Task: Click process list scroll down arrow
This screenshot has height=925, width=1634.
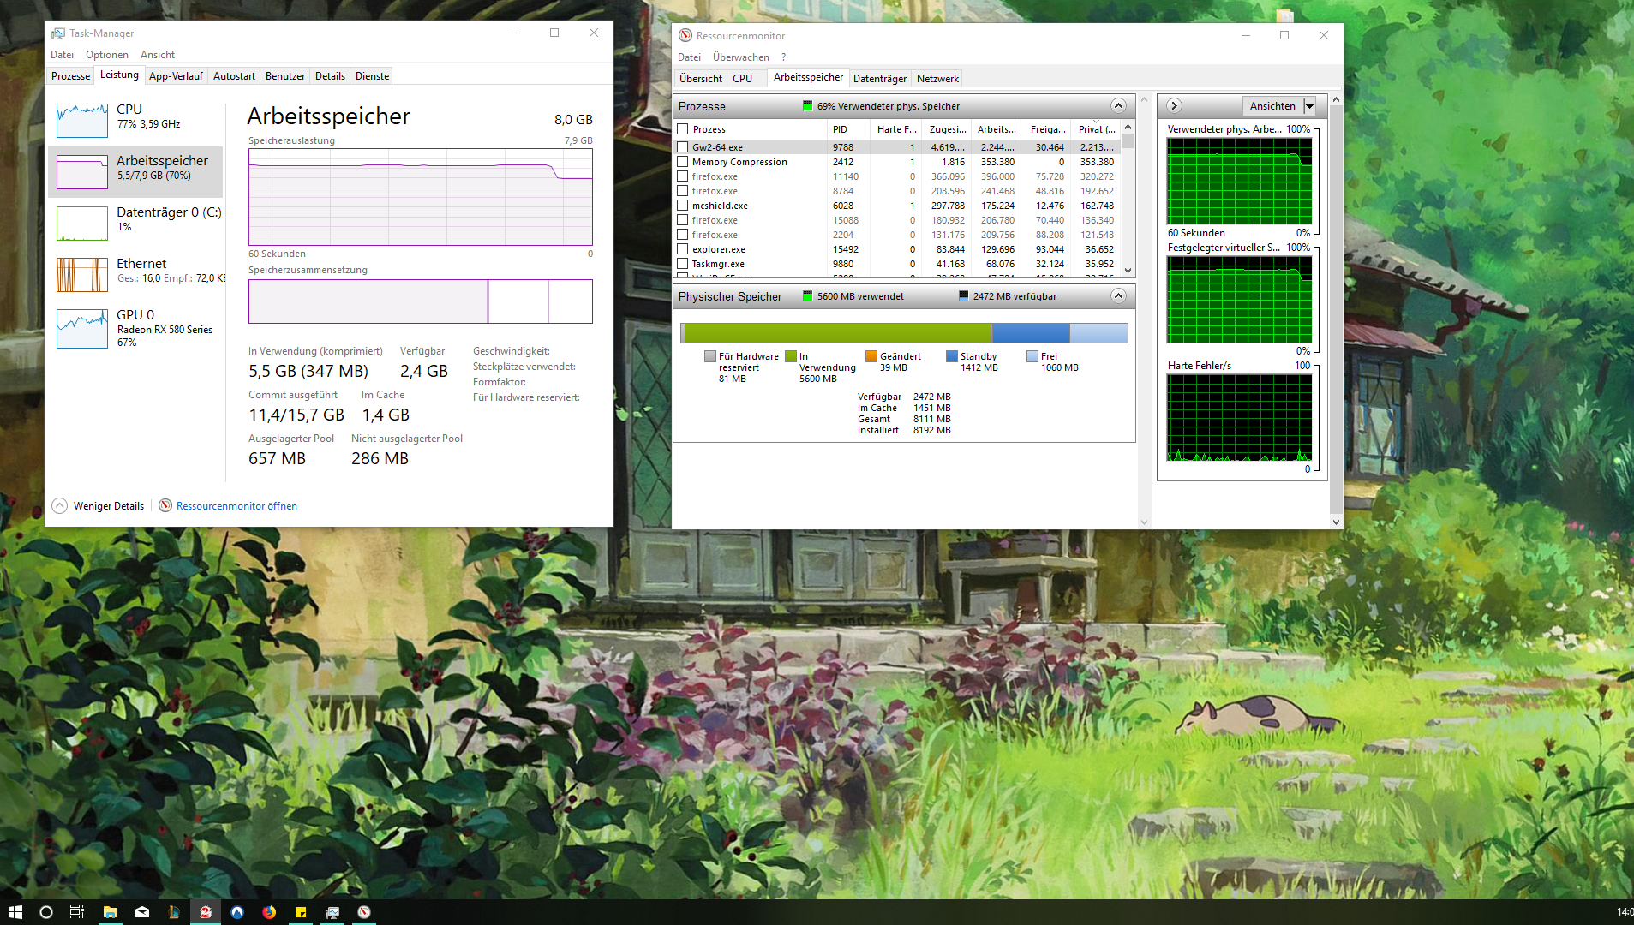Action: tap(1128, 271)
